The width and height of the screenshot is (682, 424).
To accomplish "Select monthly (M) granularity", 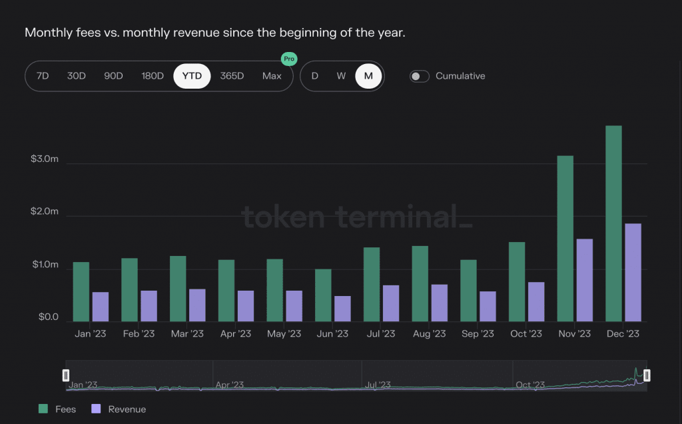I will tap(368, 76).
